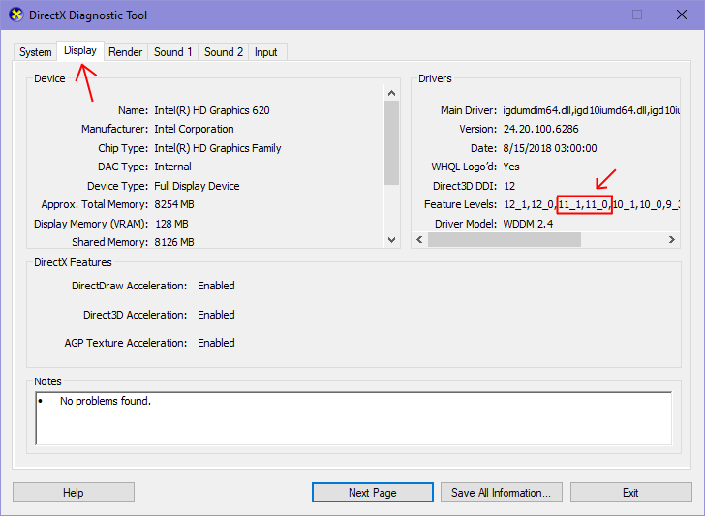Click 'Full Display Device' value
This screenshot has height=516, width=705.
pos(197,186)
